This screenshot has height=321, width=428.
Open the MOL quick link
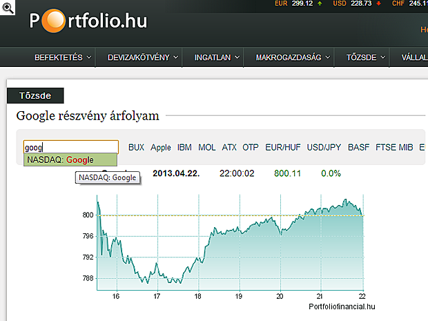pyautogui.click(x=207, y=148)
